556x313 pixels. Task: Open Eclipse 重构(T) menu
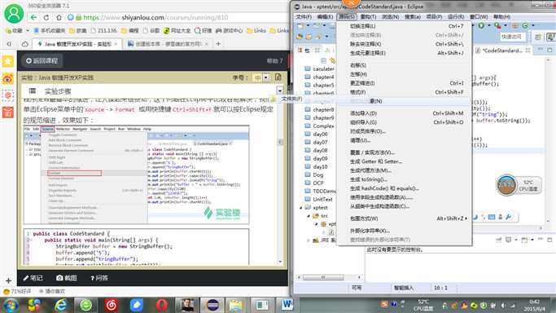[x=368, y=16]
